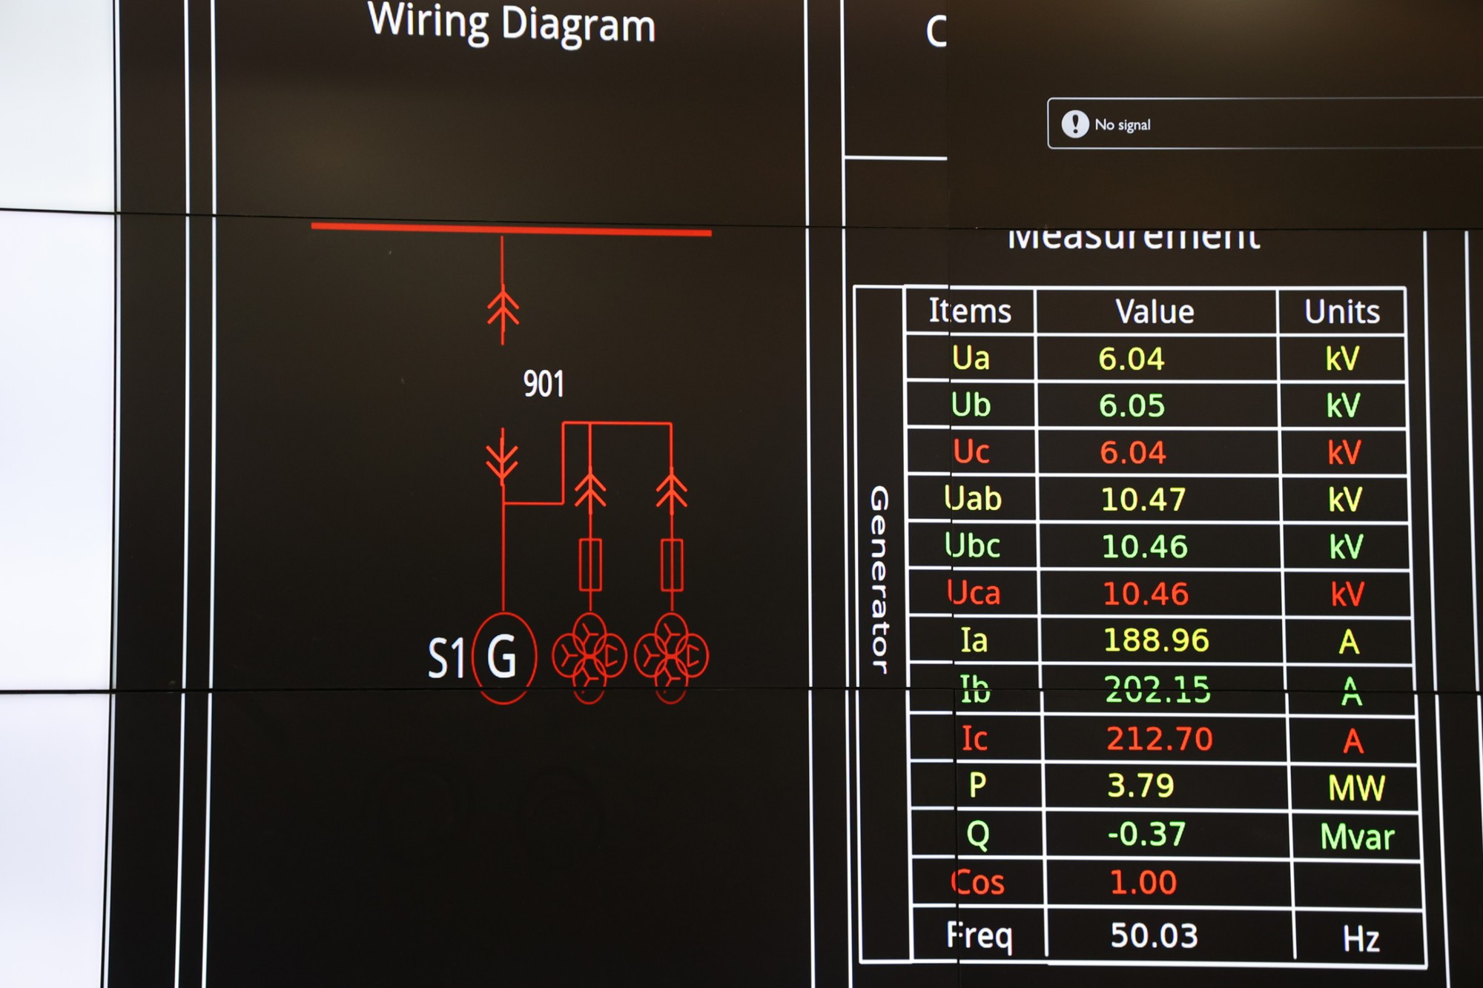The width and height of the screenshot is (1483, 988).
Task: Click the P item label
Action: pyautogui.click(x=978, y=785)
